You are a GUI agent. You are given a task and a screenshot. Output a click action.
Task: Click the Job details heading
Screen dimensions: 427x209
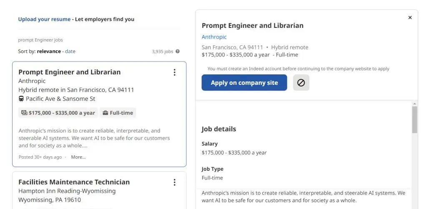coord(219,129)
